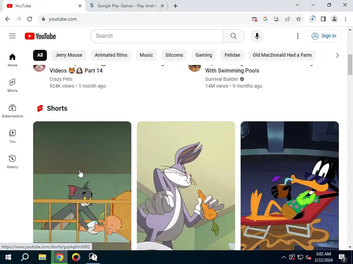Click the install app icon in address bar

tap(276, 19)
